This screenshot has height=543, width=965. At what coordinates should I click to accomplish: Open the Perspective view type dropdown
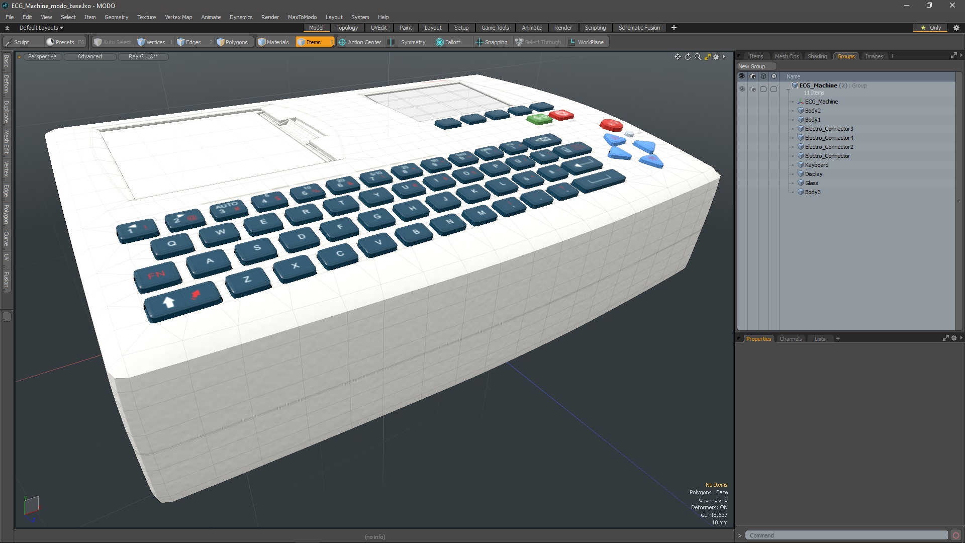(x=42, y=56)
